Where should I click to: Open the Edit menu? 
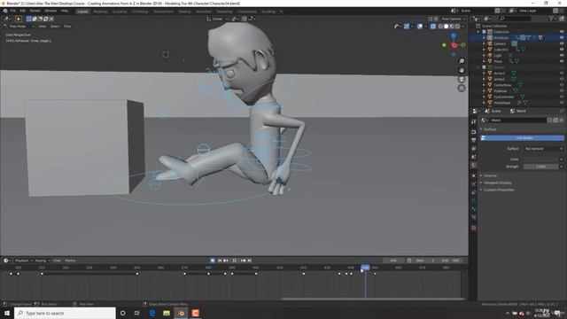click(23, 11)
